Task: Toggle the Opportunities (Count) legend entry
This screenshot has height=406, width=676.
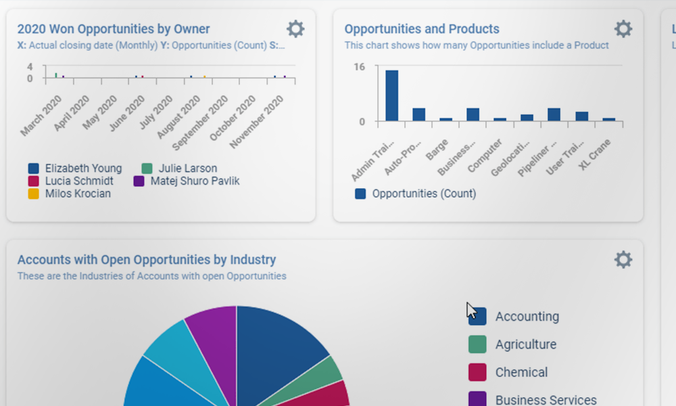Action: click(x=424, y=194)
